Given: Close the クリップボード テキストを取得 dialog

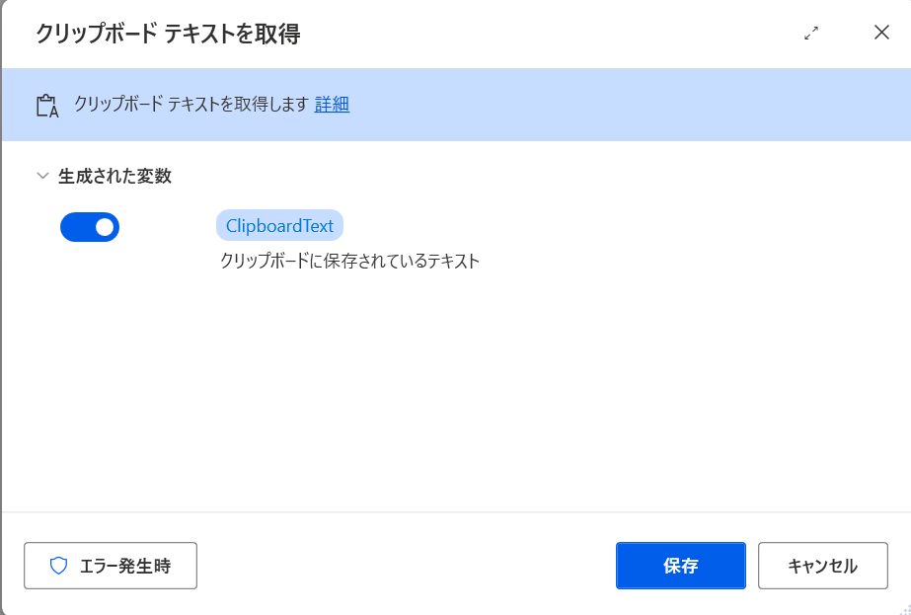Looking at the screenshot, I should [x=881, y=33].
